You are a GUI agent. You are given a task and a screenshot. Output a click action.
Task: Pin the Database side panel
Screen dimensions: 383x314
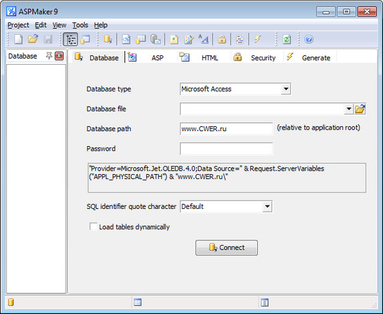coord(49,56)
